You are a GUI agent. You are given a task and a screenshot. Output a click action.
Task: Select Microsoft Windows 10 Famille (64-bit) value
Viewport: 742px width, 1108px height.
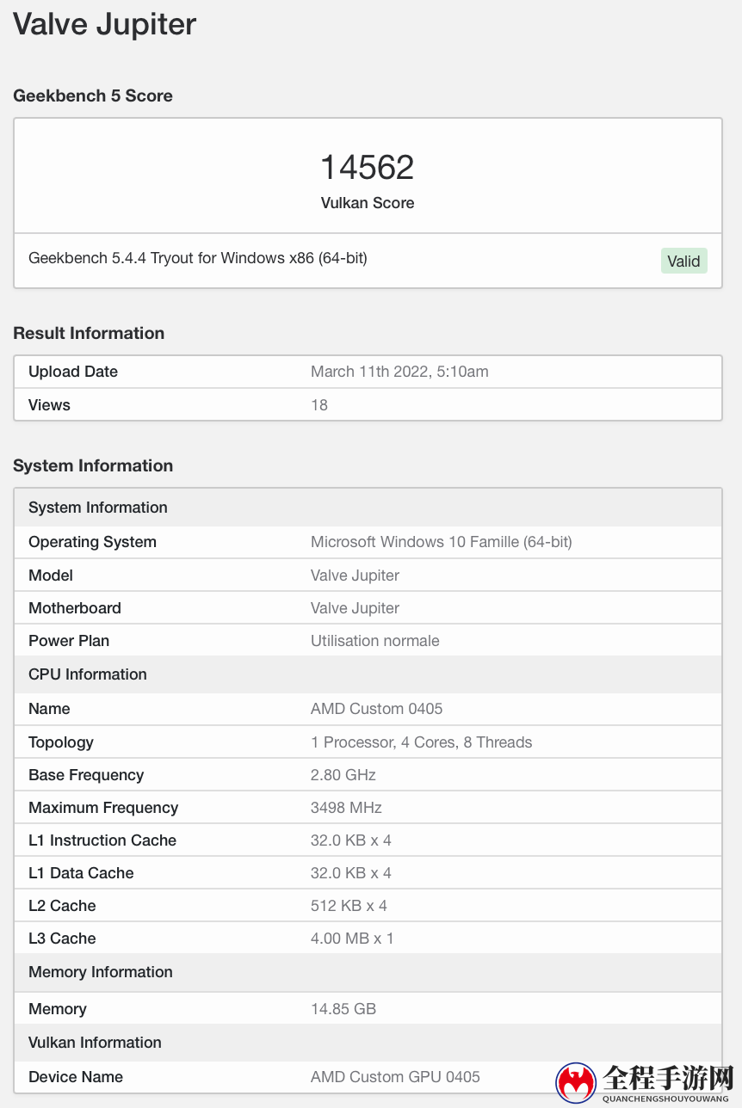442,542
